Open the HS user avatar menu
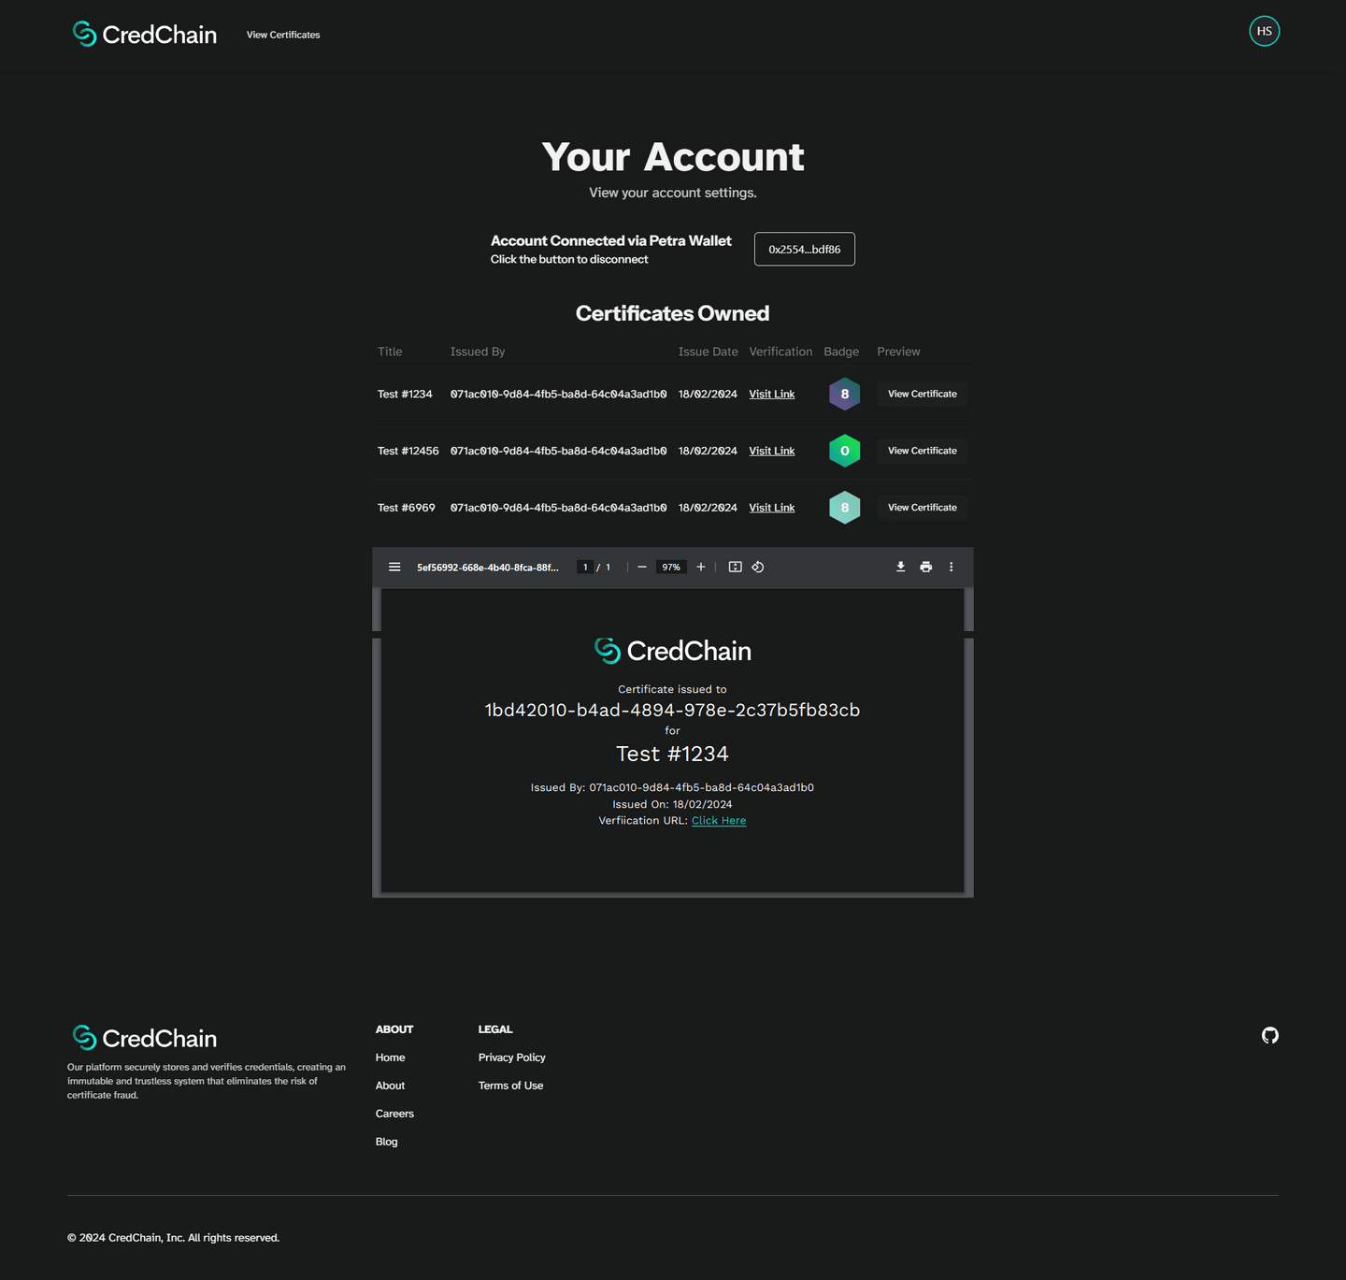 coord(1264,31)
